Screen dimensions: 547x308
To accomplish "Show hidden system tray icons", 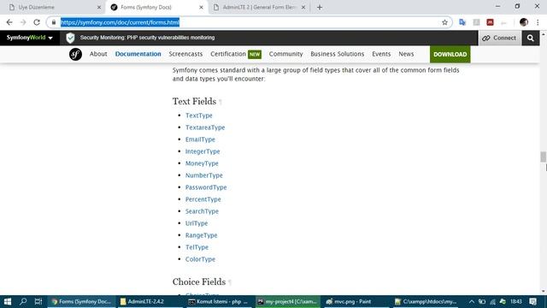I will coord(472,301).
